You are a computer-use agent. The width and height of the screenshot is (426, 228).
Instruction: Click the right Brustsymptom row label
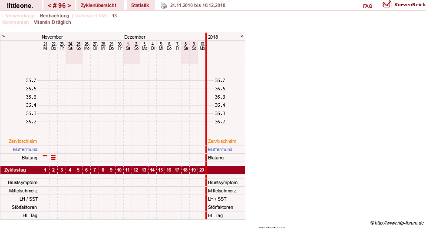223,183
